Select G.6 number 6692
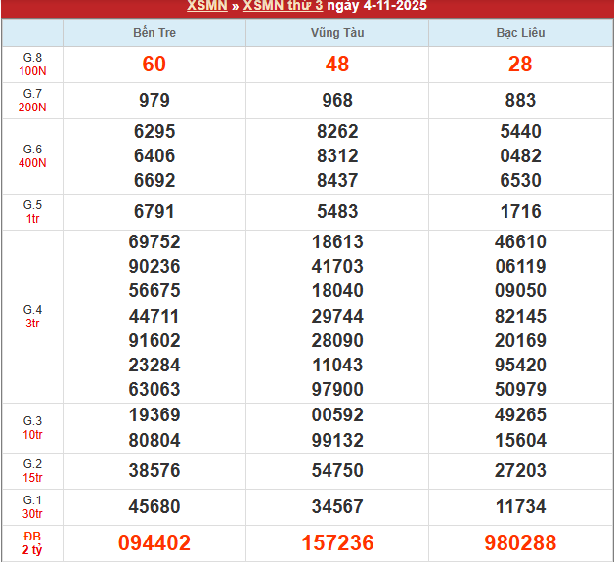 point(154,181)
